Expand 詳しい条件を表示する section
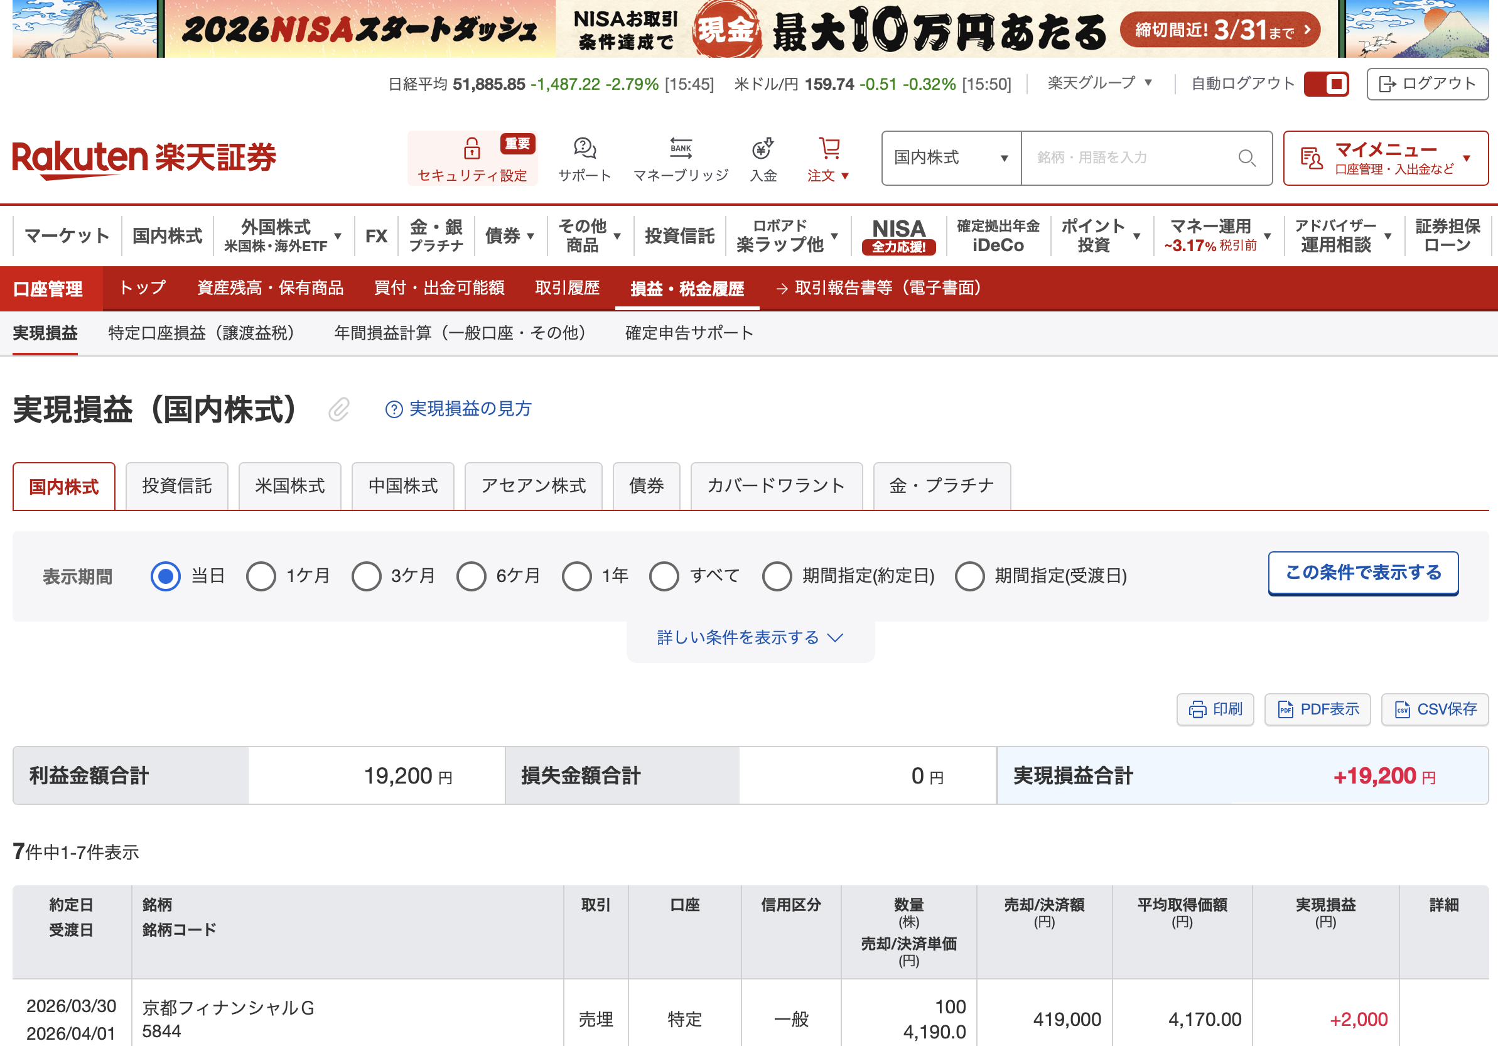 point(750,637)
